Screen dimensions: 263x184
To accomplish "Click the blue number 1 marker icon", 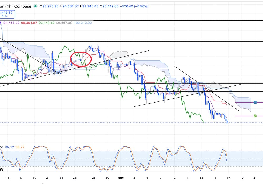I will [x=255, y=102].
